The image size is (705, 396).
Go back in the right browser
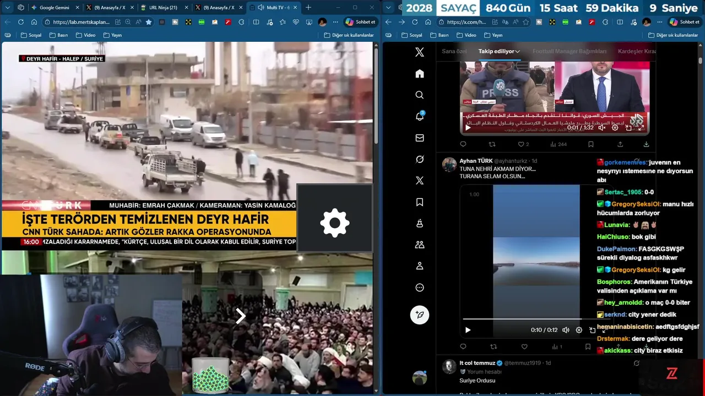[388, 22]
